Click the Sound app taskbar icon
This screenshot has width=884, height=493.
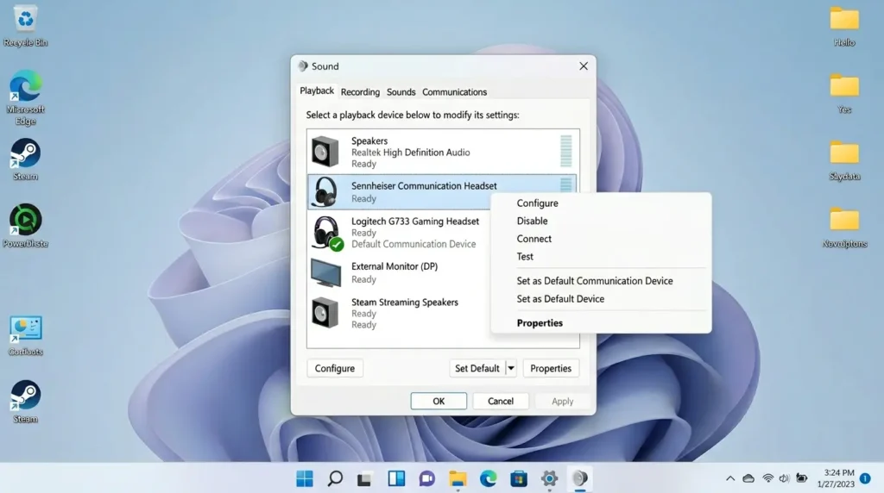pyautogui.click(x=580, y=478)
